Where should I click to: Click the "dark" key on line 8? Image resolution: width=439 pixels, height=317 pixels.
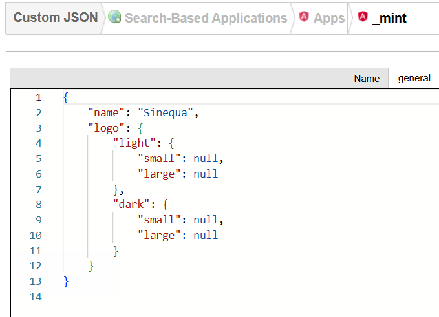[x=131, y=205]
